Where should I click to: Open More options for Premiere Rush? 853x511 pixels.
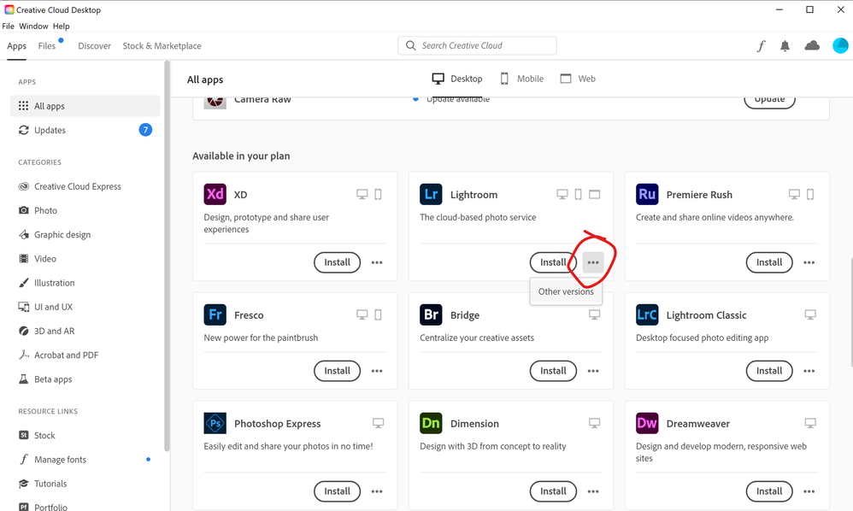(809, 262)
